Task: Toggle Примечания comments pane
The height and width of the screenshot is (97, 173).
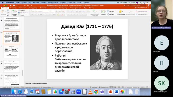Action: pyautogui.click(x=104, y=87)
